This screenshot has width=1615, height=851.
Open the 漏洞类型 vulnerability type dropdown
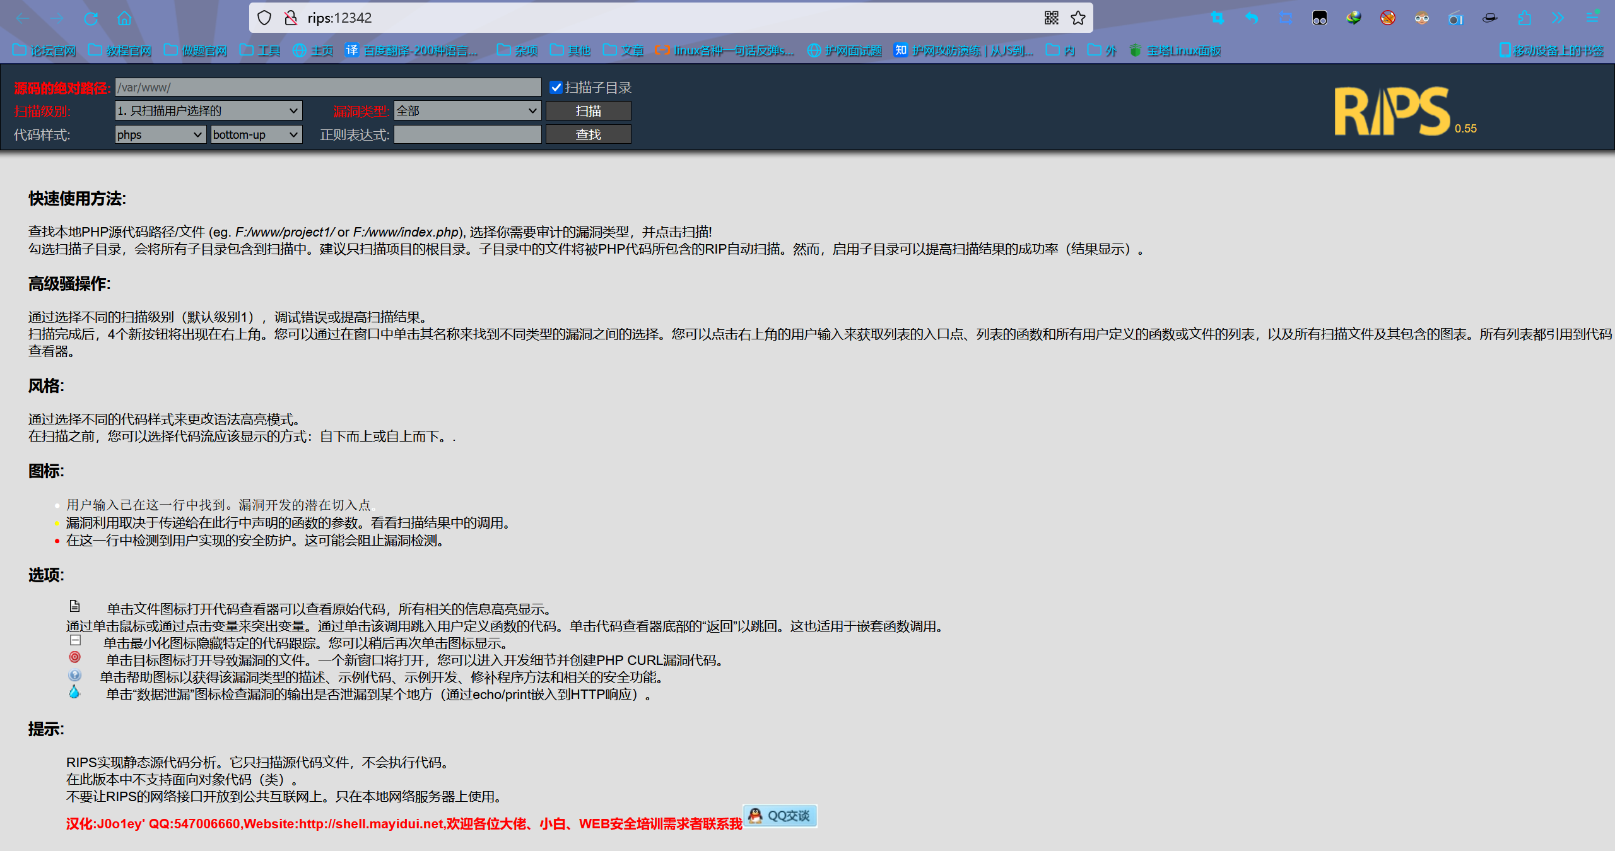[x=467, y=111]
